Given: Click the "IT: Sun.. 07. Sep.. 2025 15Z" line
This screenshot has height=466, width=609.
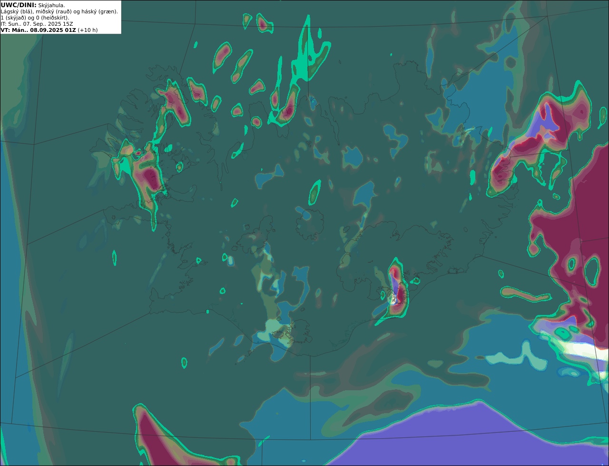Looking at the screenshot, I should click(x=37, y=24).
